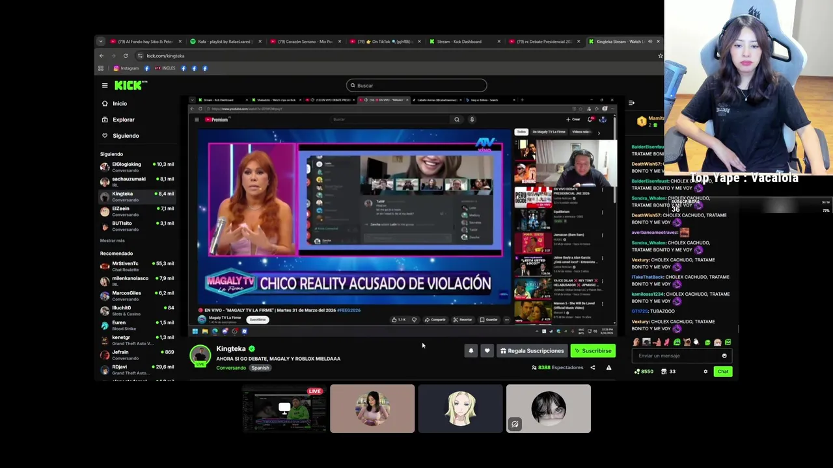
Task: Open chat settings gear icon
Action: tap(705, 372)
